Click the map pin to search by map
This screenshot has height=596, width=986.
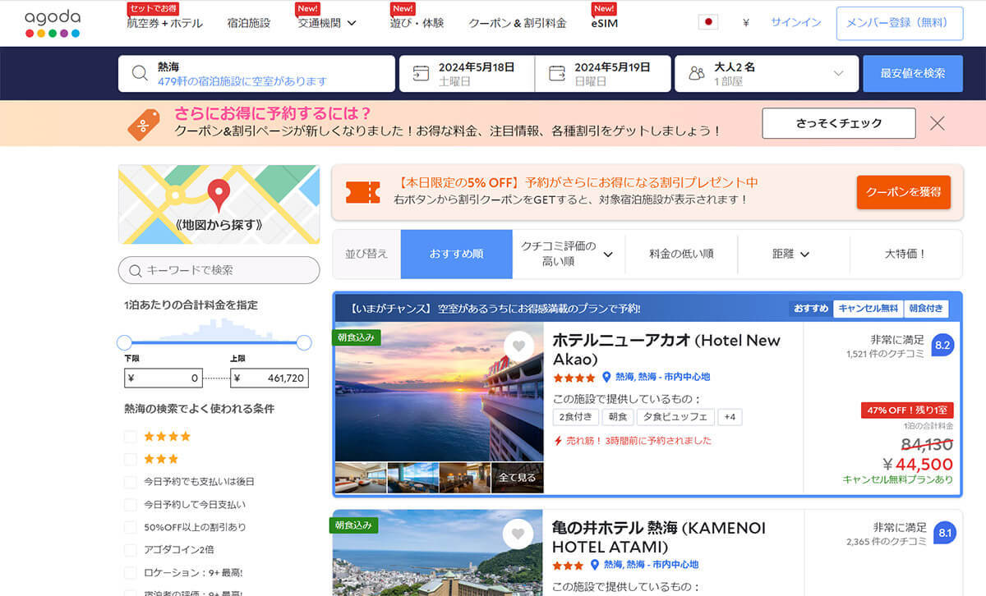point(218,195)
